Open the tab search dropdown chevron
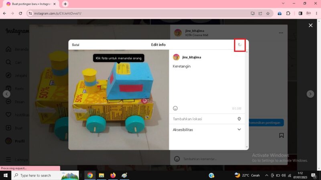Image resolution: width=321 pixels, height=180 pixels. [x=283, y=4]
